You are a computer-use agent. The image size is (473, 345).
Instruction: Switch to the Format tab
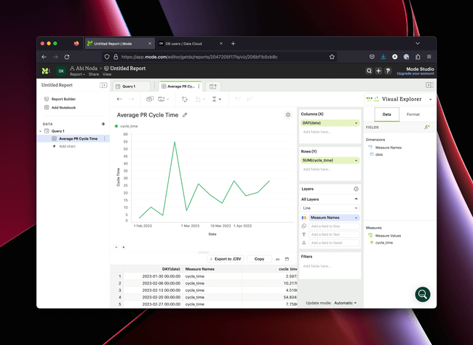(x=413, y=114)
